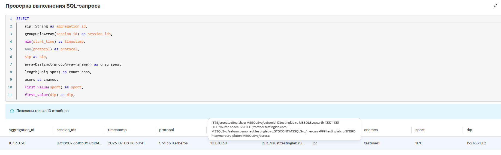Select the dip column header
Image resolution: width=501 pixels, height=155 pixels.
pyautogui.click(x=469, y=130)
